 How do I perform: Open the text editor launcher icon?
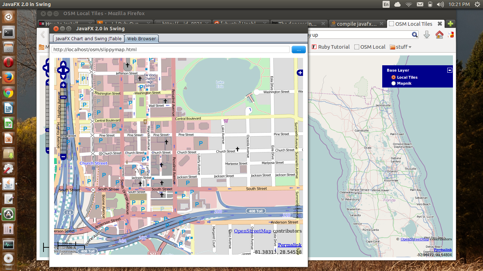[x=8, y=199]
